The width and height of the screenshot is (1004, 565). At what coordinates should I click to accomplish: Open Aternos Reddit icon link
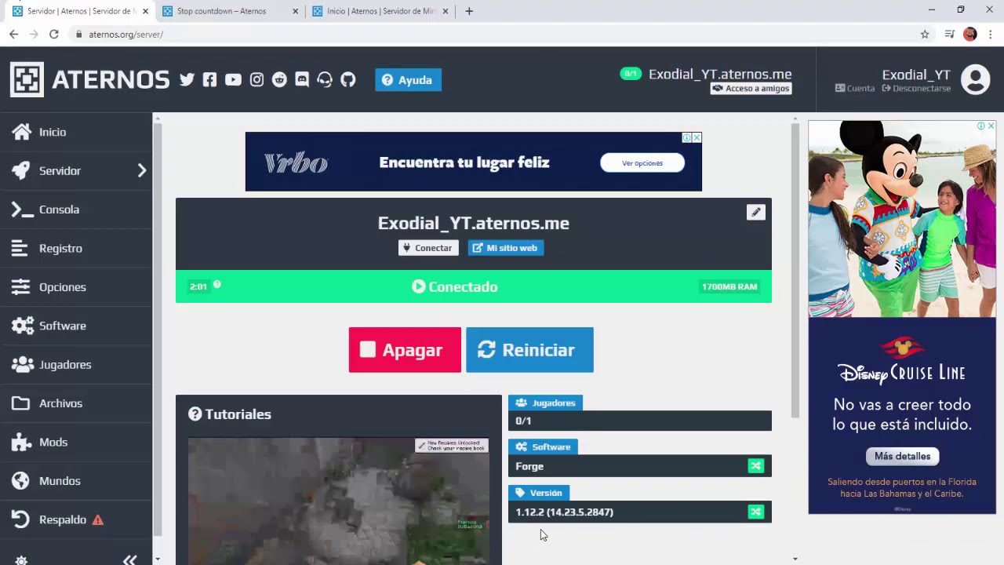279,80
